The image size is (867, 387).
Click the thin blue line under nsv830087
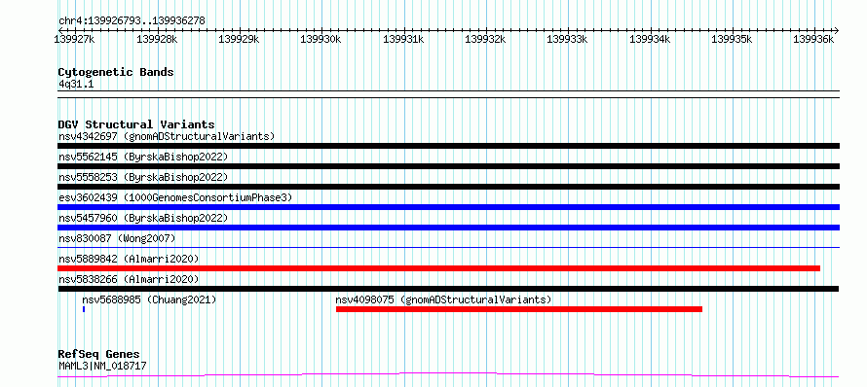tap(448, 247)
